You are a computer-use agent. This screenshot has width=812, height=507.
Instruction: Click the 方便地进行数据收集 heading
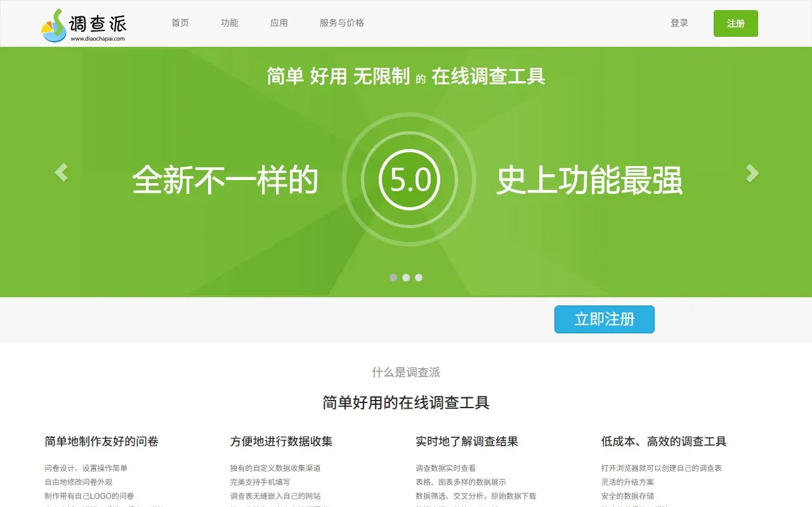point(282,441)
